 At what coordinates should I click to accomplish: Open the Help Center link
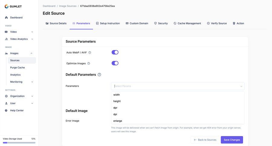pos(17,110)
